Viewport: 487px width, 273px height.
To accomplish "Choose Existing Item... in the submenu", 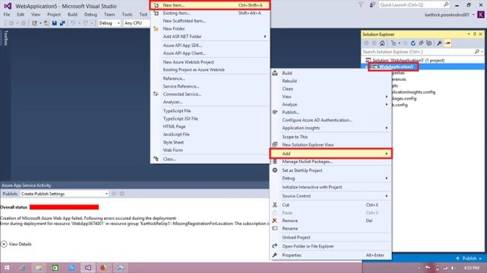I will point(210,13).
